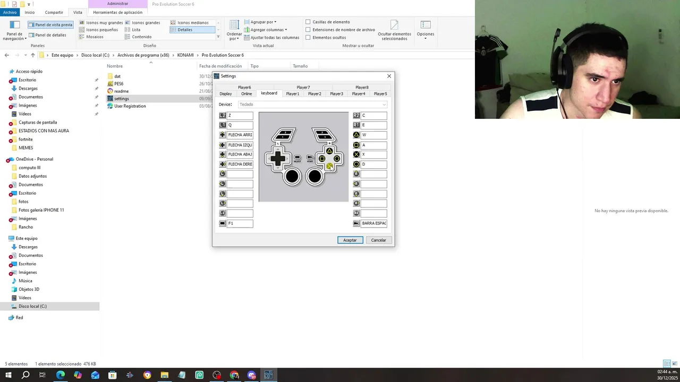Check Elementos ocultos checkbox
This screenshot has width=680, height=382.
[308, 38]
